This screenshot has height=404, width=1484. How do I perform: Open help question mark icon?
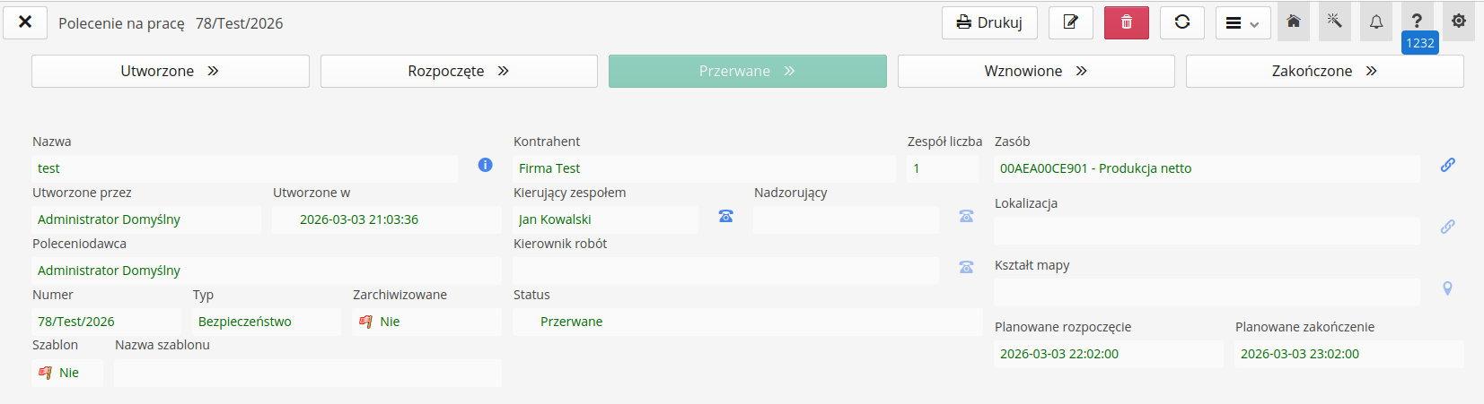click(x=1417, y=21)
